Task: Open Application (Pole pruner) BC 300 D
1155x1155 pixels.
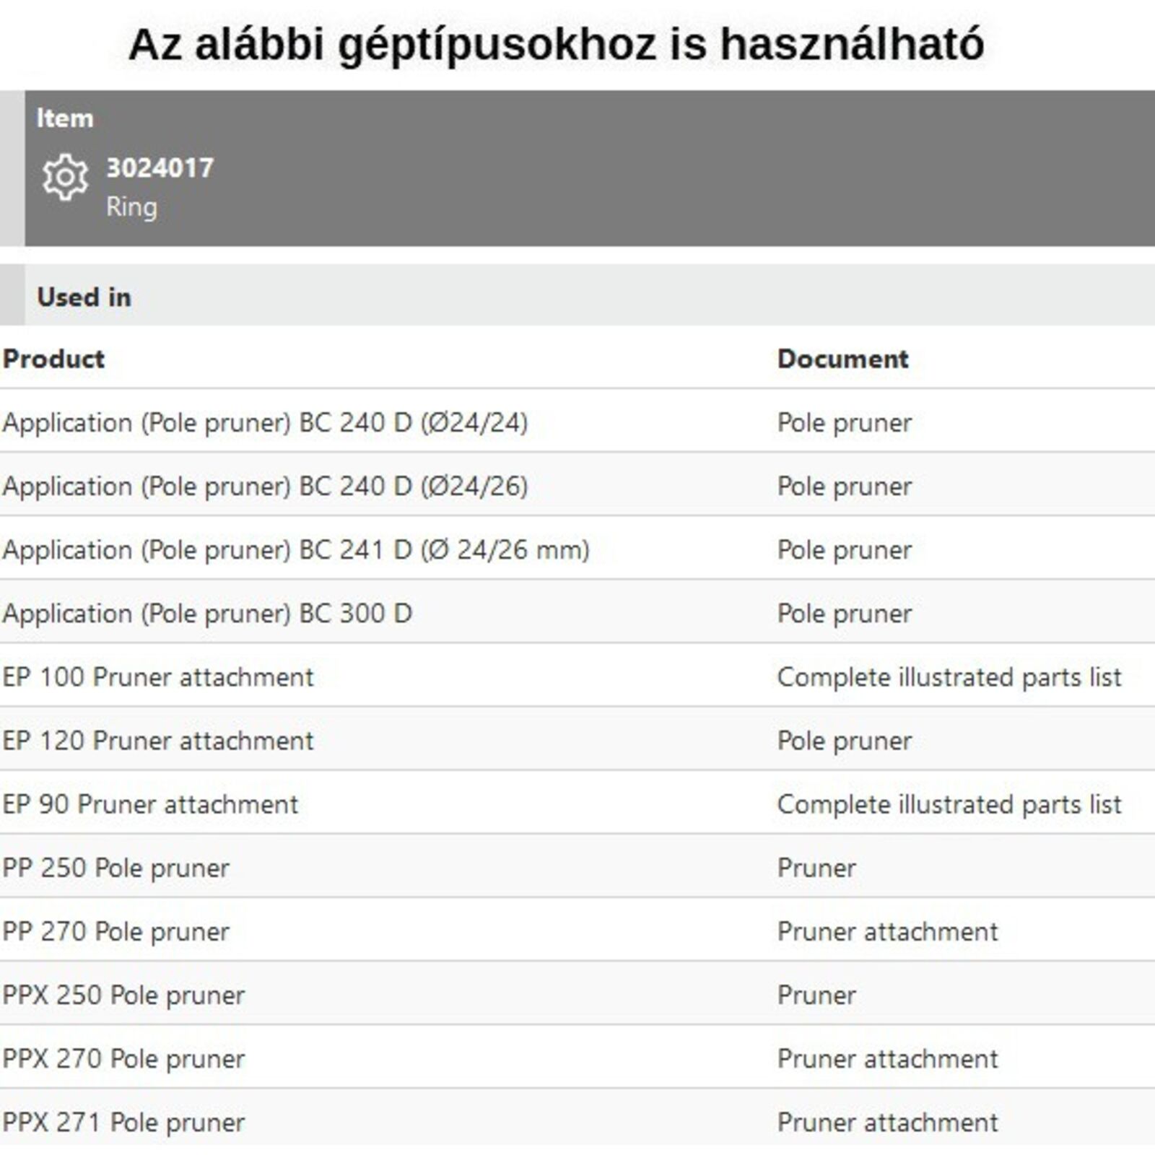Action: (x=207, y=614)
